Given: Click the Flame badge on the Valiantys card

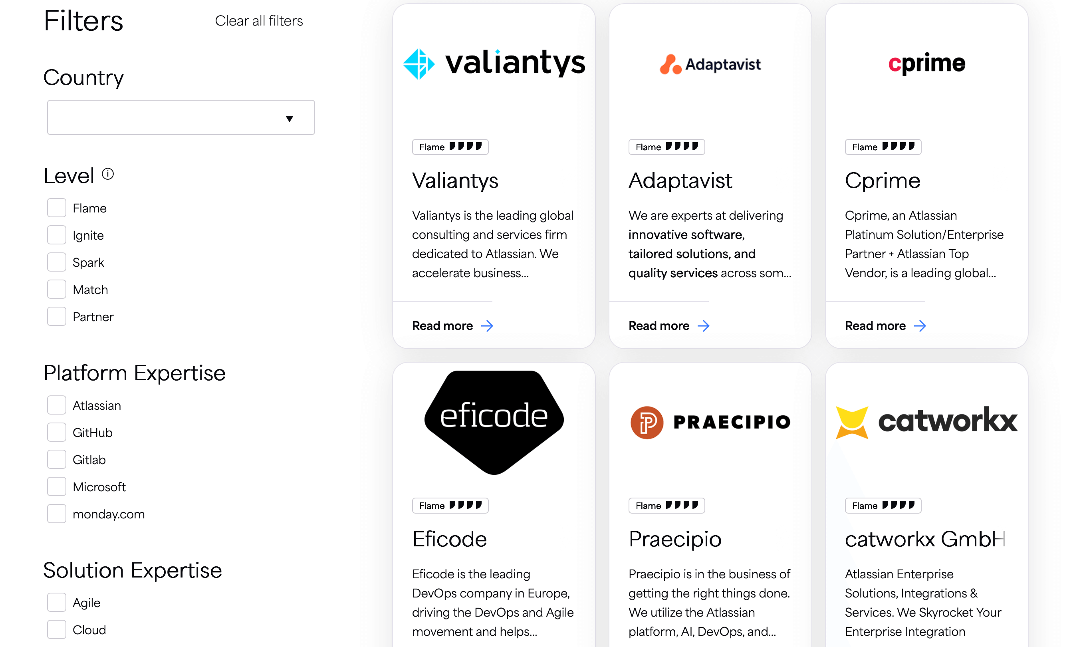Looking at the screenshot, I should (x=450, y=147).
